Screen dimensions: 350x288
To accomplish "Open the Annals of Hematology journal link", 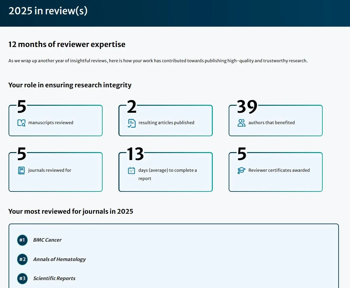I will pos(59,259).
